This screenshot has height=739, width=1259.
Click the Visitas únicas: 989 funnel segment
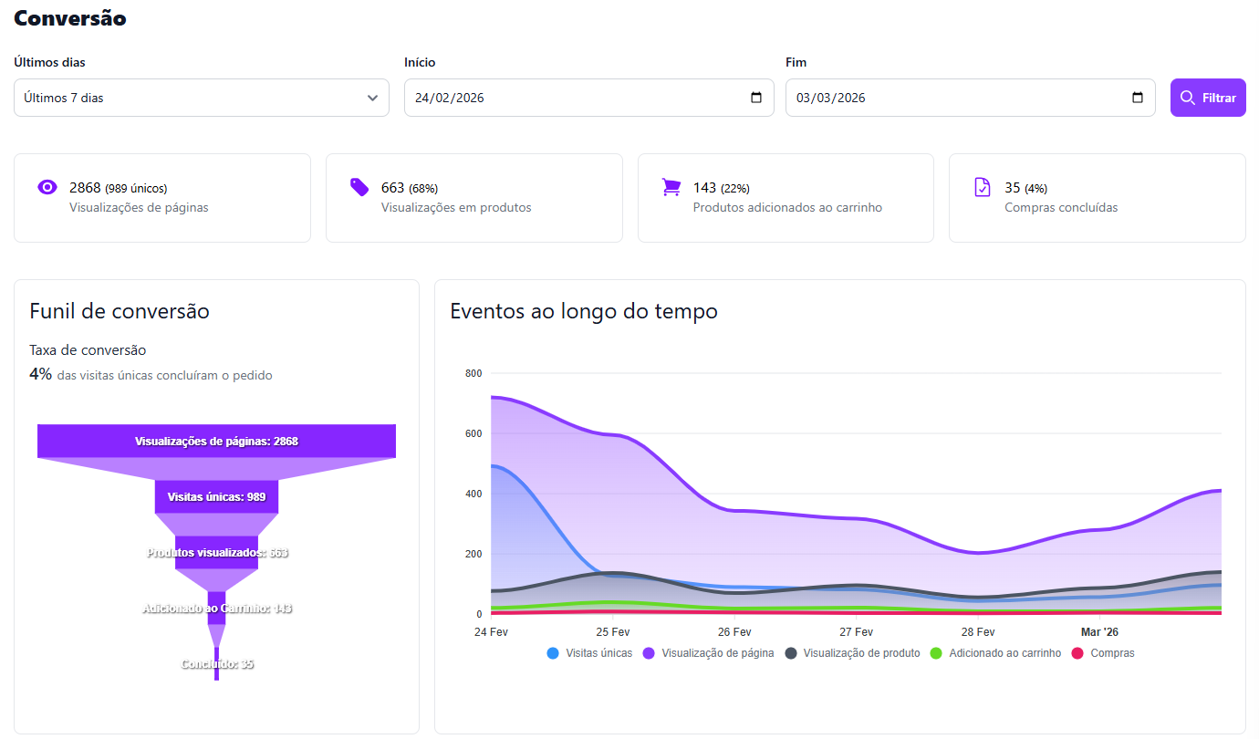(x=216, y=496)
